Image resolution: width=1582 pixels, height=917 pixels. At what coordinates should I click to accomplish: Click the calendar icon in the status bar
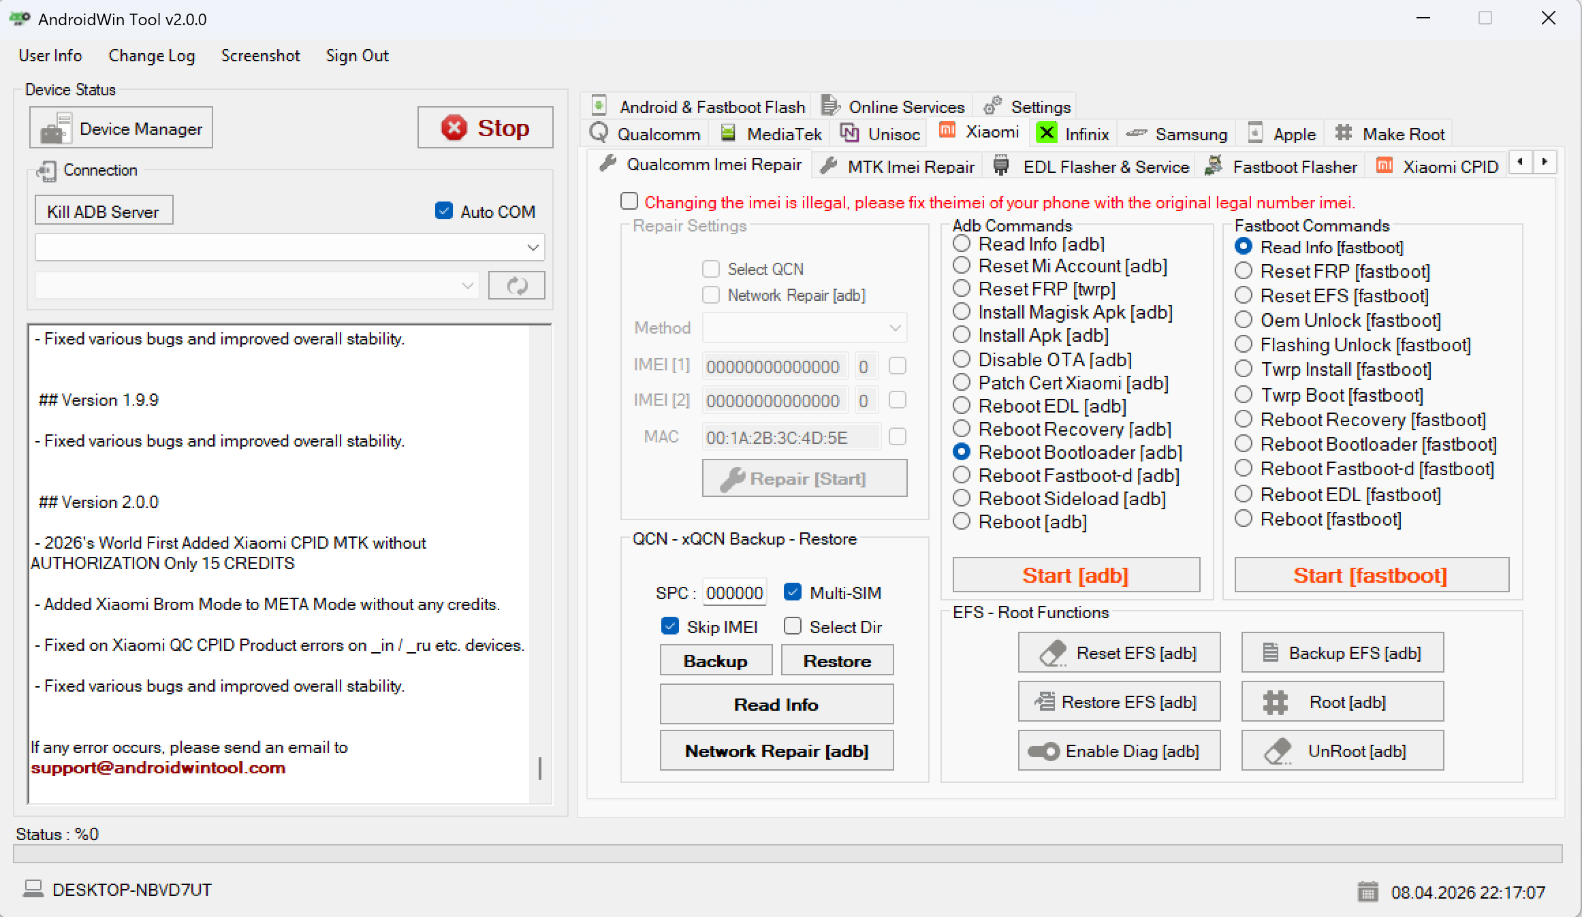pos(1367,892)
